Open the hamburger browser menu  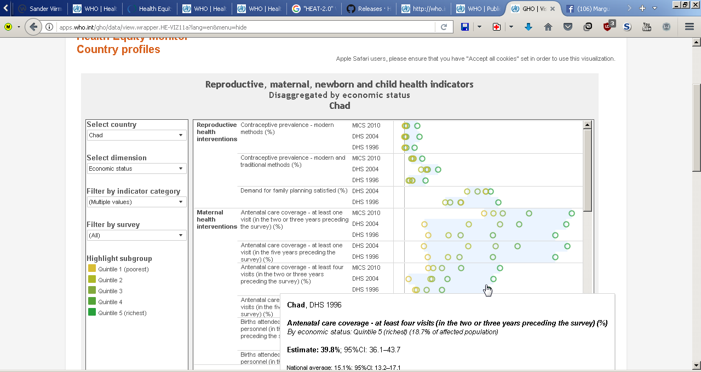click(689, 27)
